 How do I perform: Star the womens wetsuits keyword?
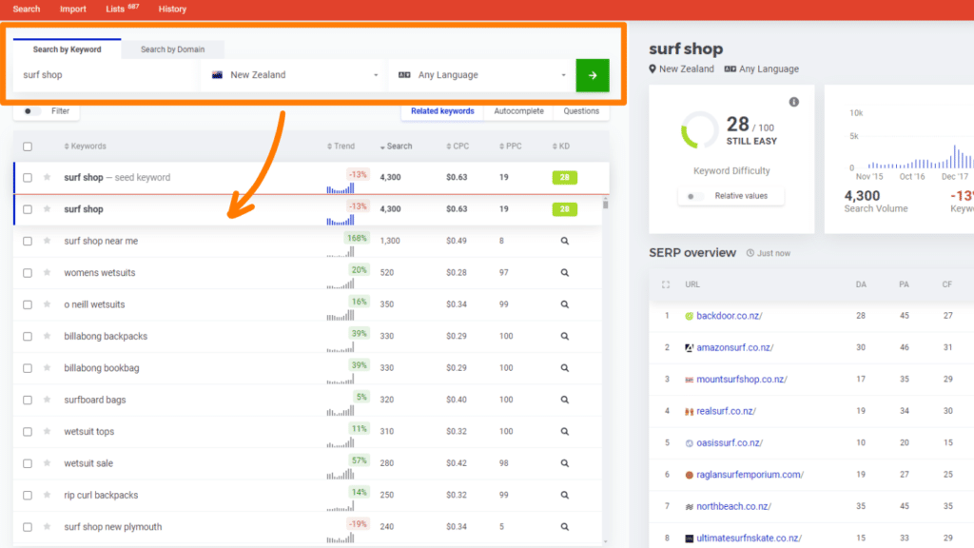click(x=48, y=272)
